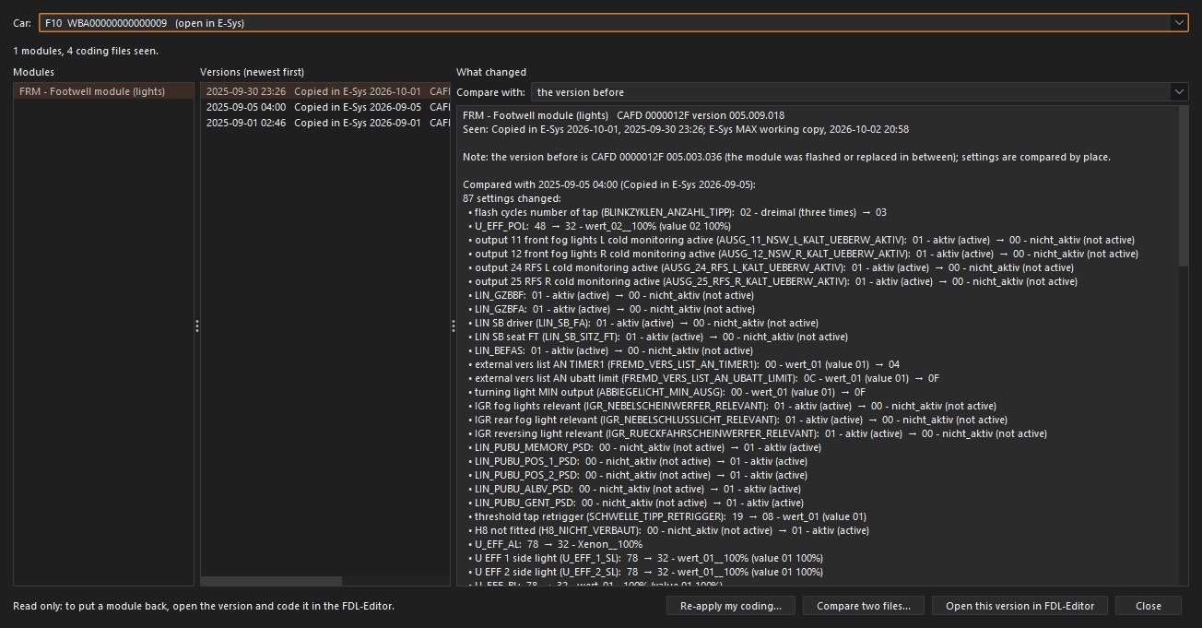
Task: Click the LIN_GZBBF setting line
Action: (x=610, y=295)
